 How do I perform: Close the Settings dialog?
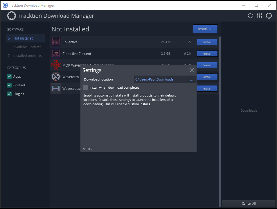click(x=192, y=70)
